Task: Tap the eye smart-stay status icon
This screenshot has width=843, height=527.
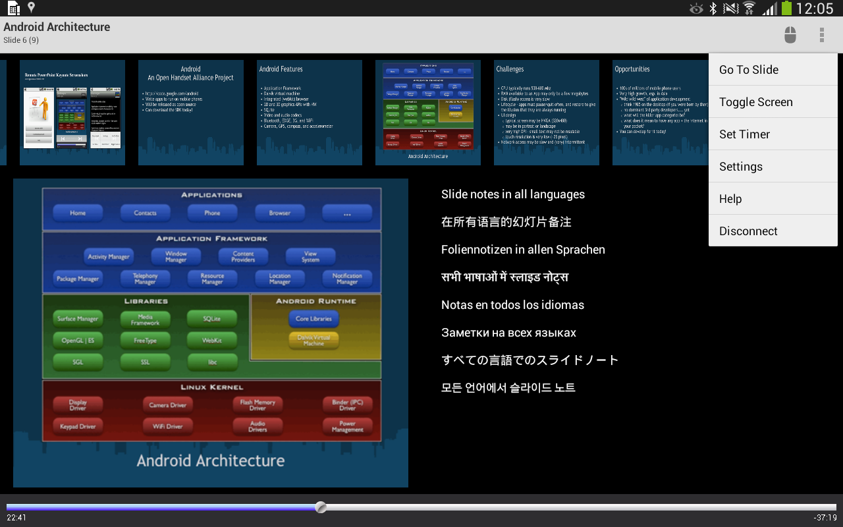Action: 696,9
